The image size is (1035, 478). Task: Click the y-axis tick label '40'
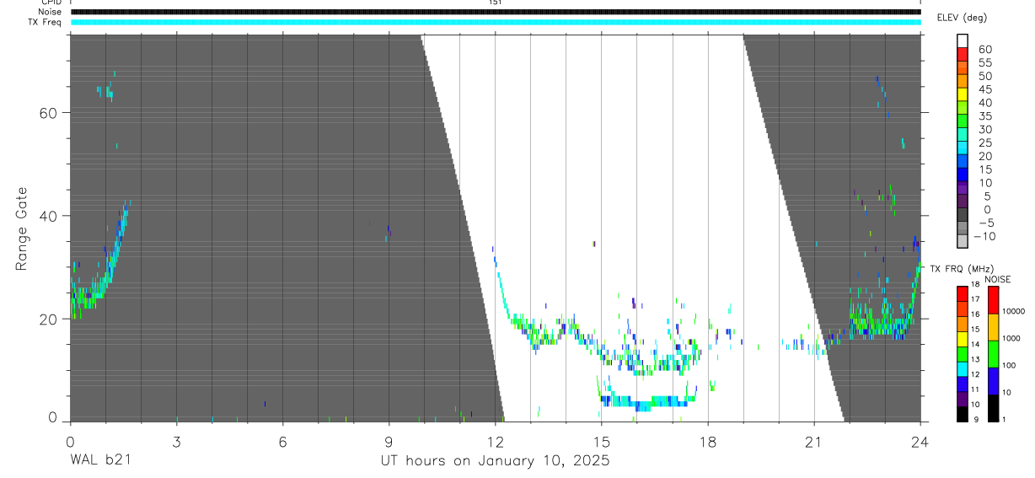[x=48, y=216]
